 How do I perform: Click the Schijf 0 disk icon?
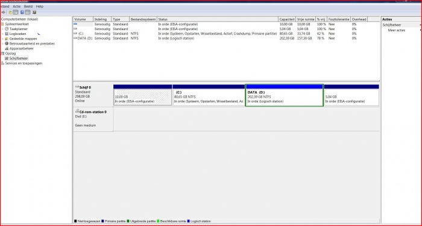coord(77,87)
